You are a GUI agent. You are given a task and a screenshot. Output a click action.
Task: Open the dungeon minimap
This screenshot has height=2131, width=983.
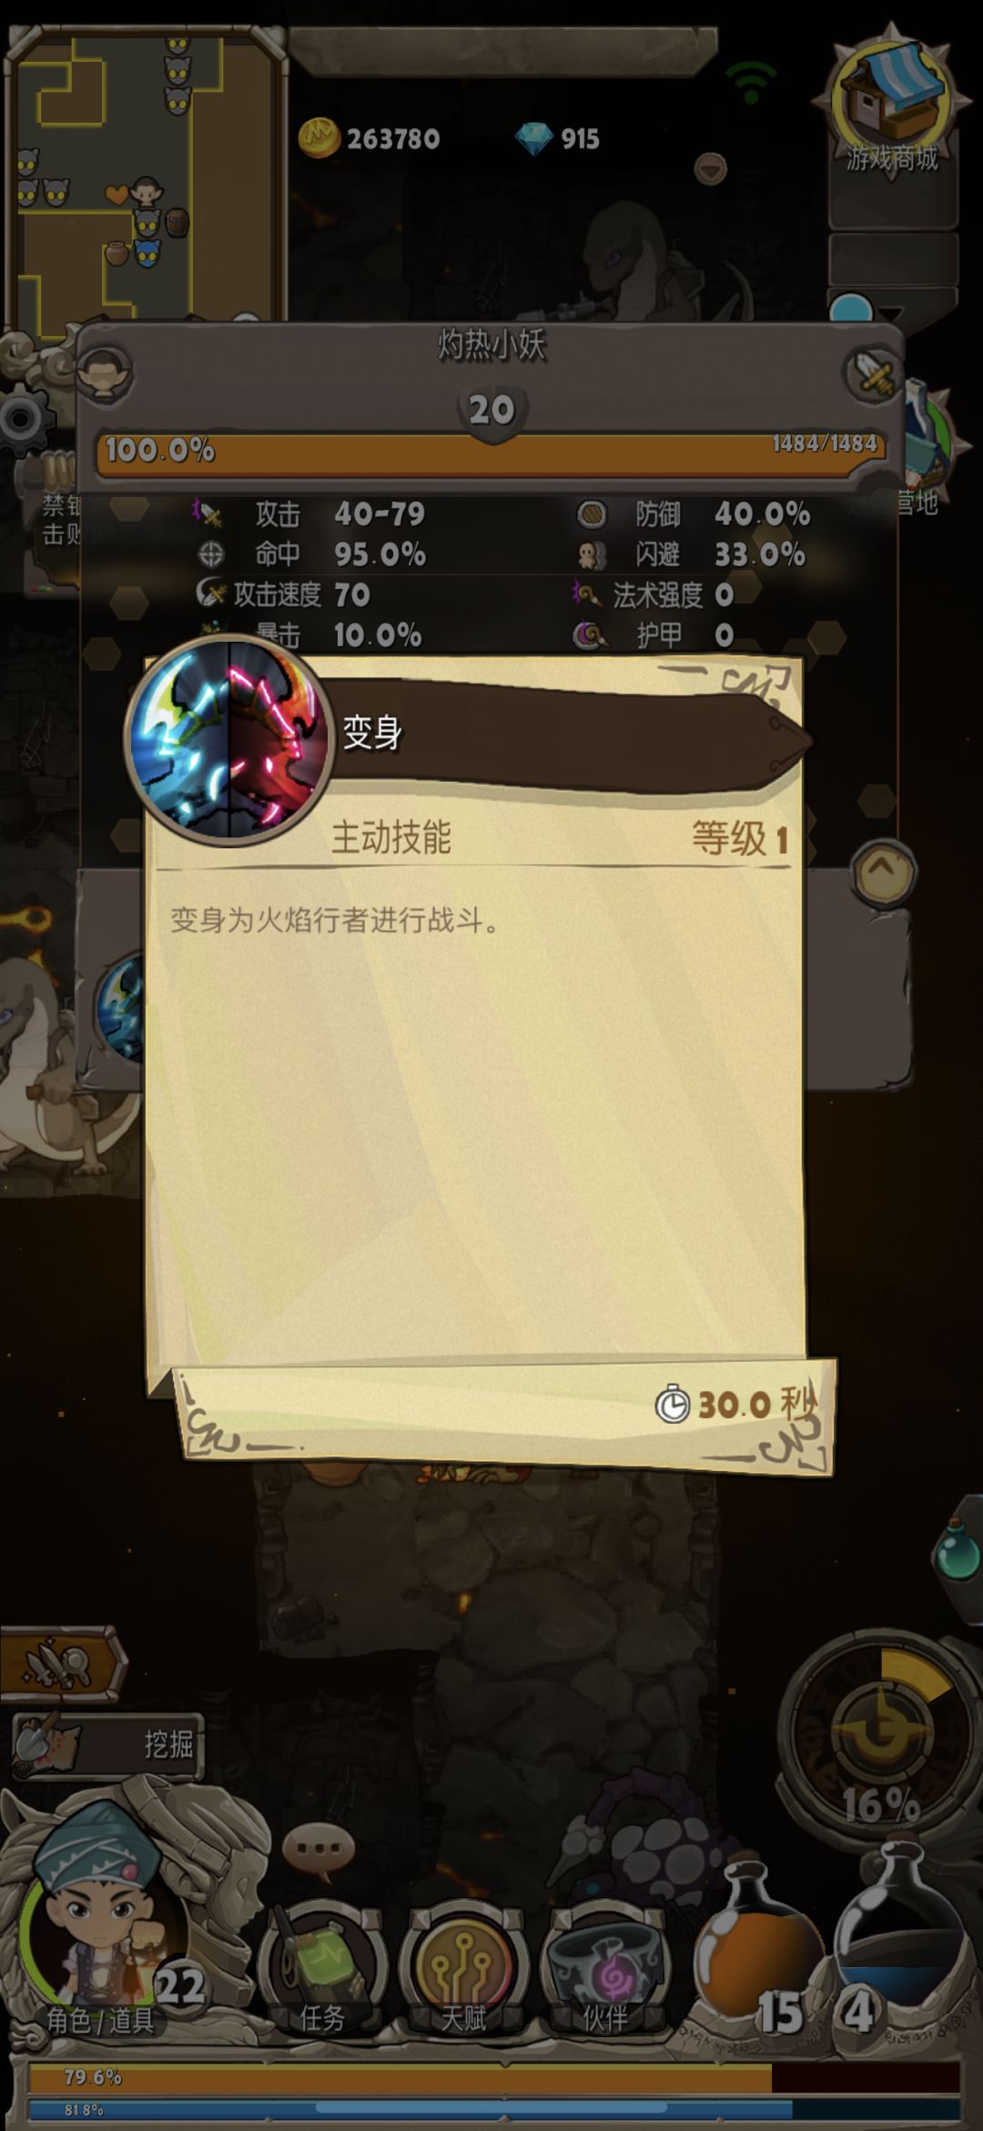(146, 178)
